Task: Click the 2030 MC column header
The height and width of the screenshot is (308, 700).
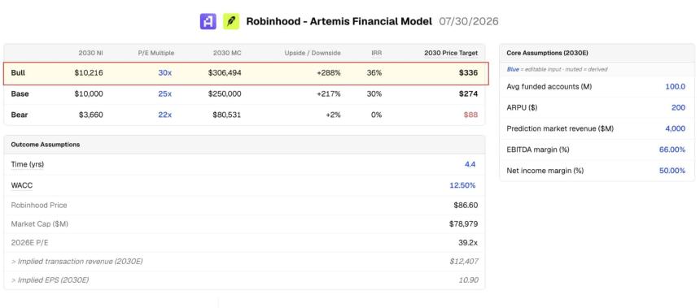Action: [227, 53]
